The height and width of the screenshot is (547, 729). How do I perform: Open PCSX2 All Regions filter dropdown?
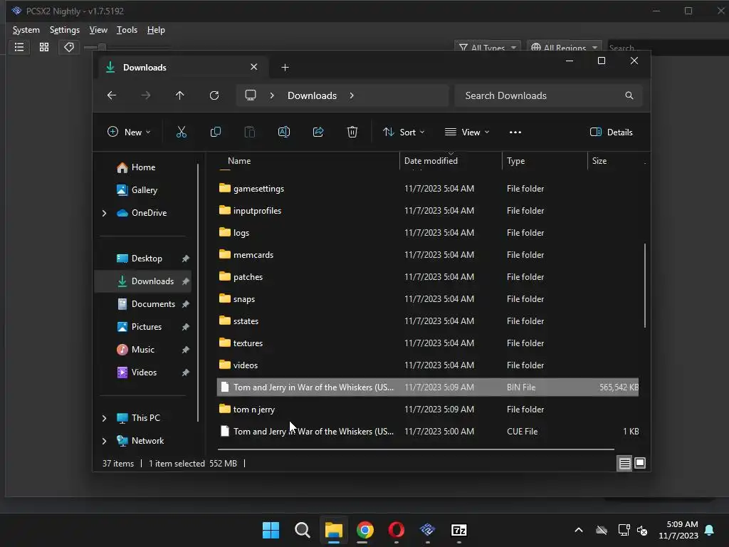(565, 48)
